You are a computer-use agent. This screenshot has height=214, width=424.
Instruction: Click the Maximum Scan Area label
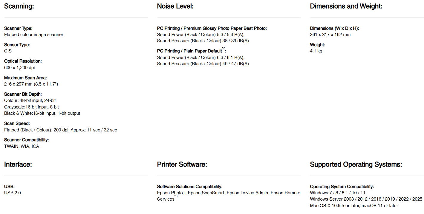(x=25, y=78)
